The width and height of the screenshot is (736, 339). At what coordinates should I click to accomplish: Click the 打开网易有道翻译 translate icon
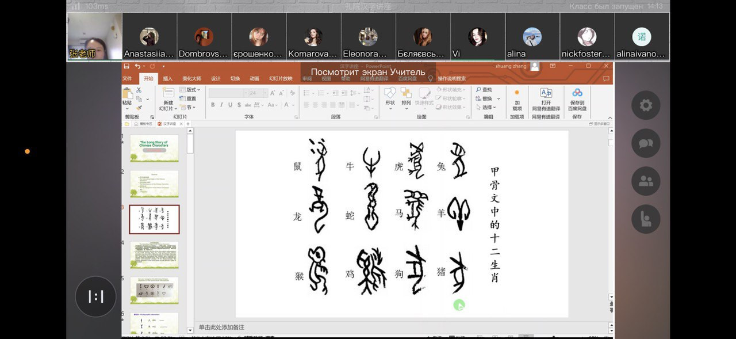[546, 94]
